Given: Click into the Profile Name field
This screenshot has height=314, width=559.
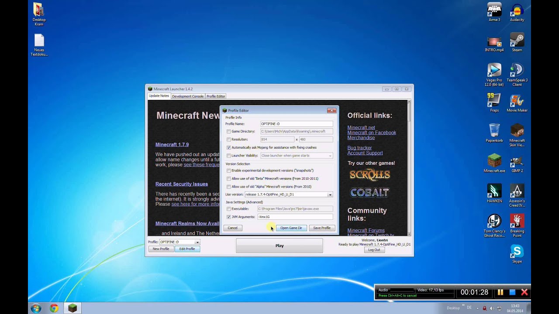Looking at the screenshot, I should click(x=297, y=124).
